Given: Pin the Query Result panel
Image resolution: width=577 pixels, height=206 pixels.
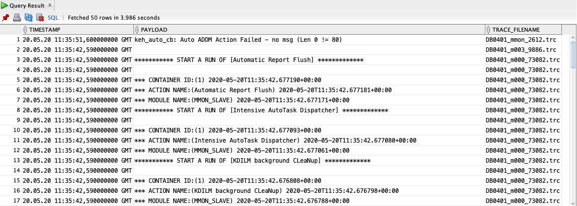Looking at the screenshot, I should [6, 17].
